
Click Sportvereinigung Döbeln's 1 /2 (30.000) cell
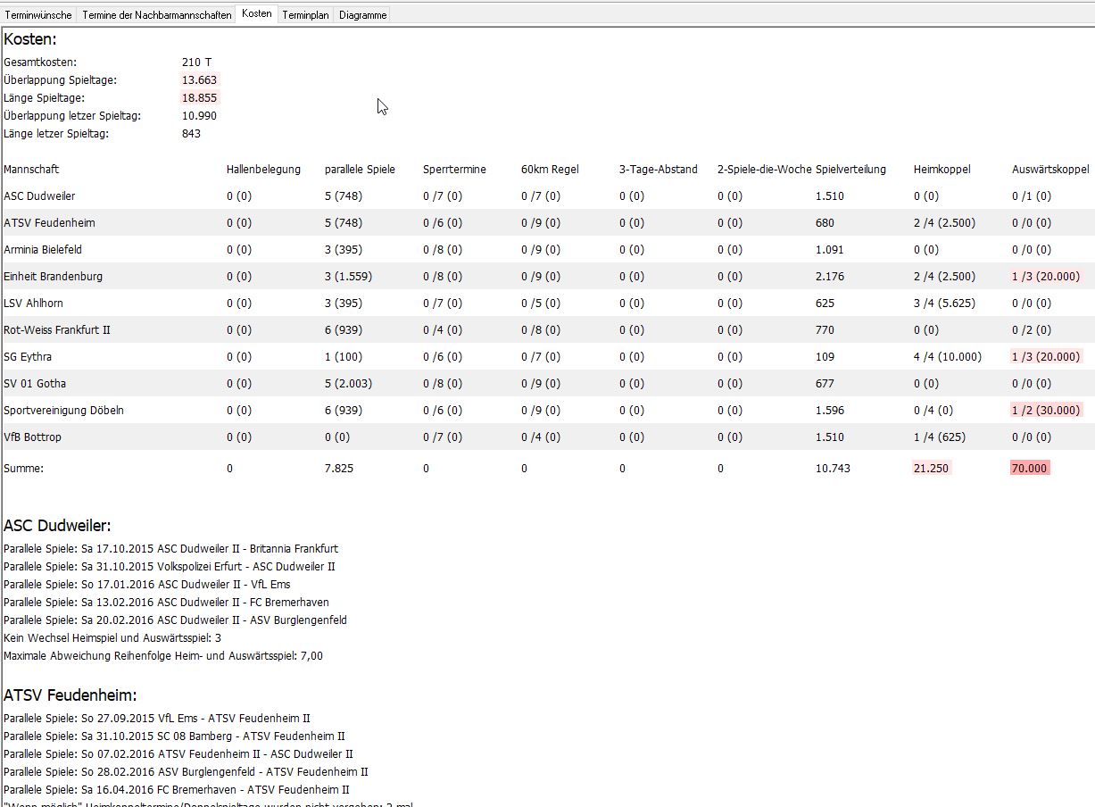[1046, 411]
